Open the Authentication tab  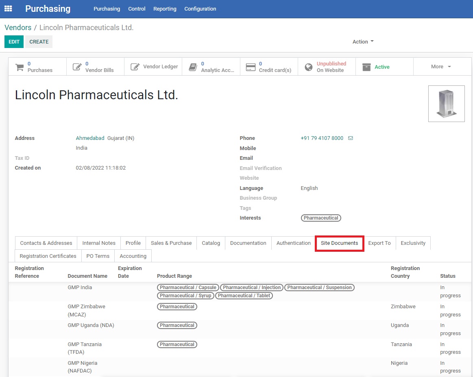click(x=294, y=243)
